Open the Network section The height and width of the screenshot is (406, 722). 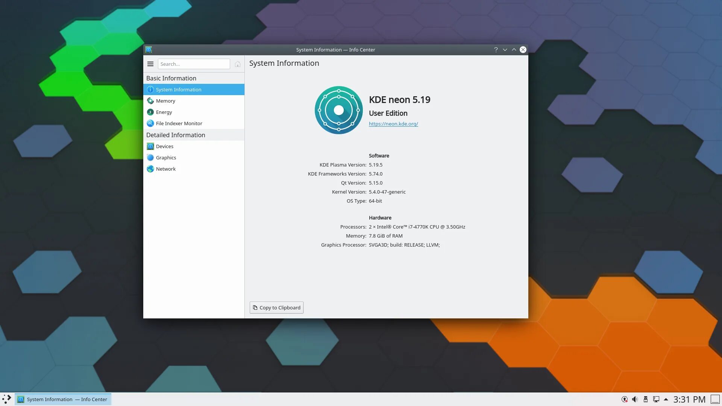click(x=194, y=169)
